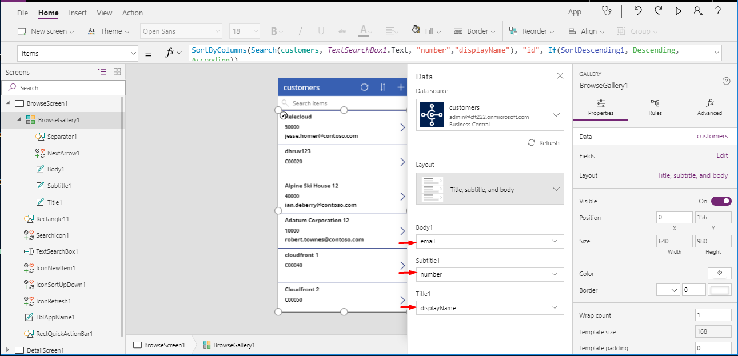Click Edit link for Fields
Viewport: 738px width, 356px height.
(x=722, y=155)
